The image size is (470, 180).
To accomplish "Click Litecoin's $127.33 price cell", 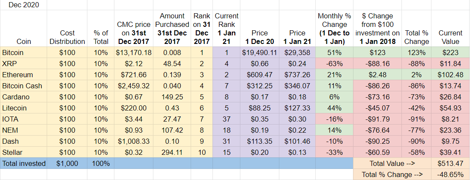I will (x=297, y=108).
